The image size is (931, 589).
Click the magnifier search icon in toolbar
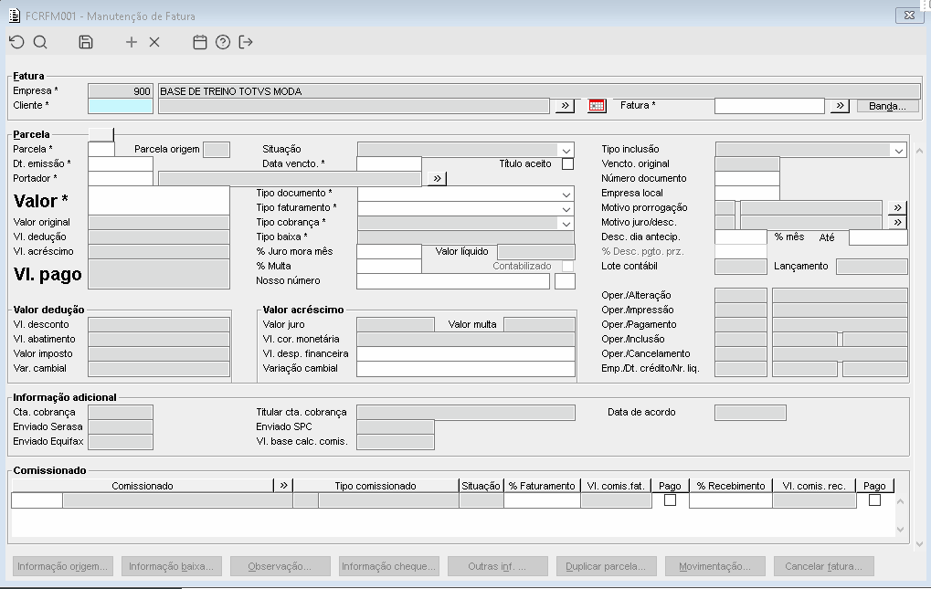pyautogui.click(x=40, y=42)
